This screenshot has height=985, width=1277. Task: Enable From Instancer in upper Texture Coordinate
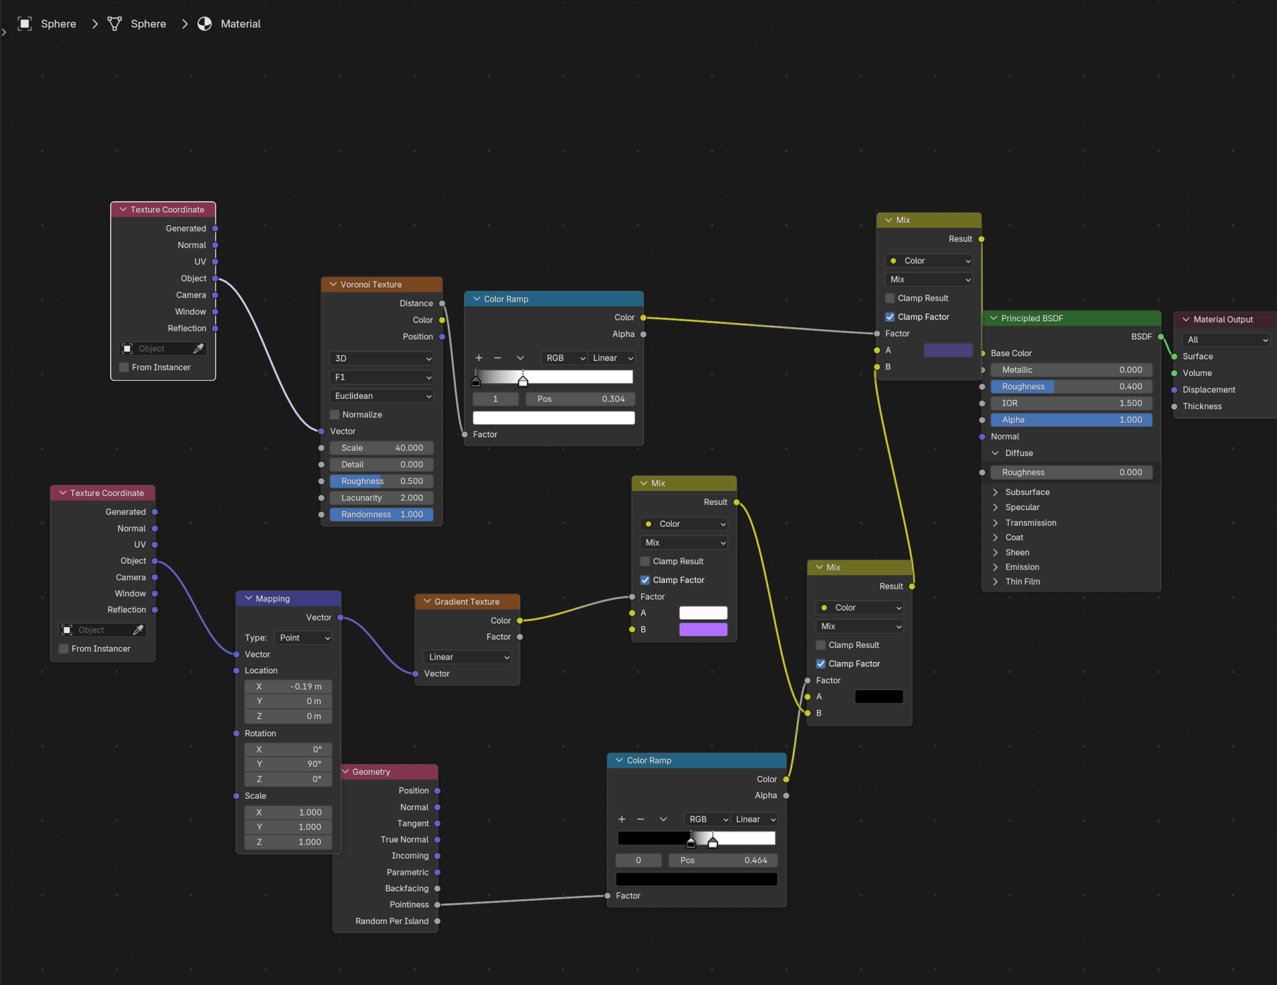124,367
